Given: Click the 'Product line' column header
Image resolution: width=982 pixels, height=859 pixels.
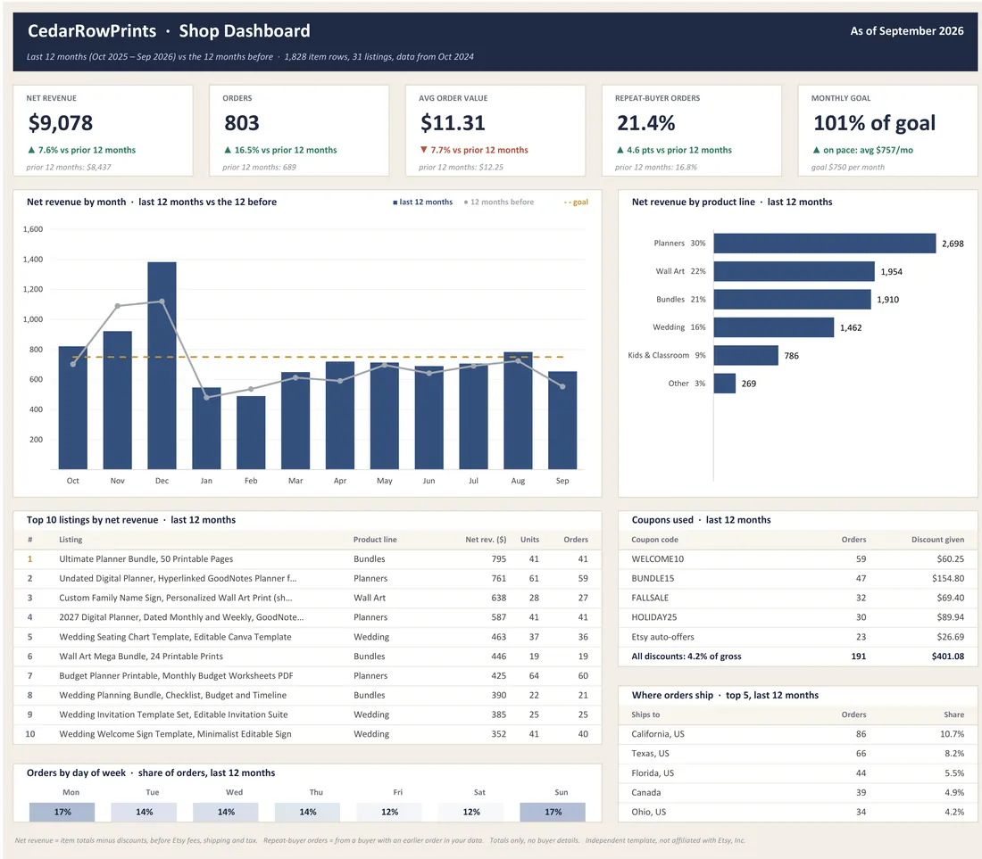Looking at the screenshot, I should click(x=375, y=540).
